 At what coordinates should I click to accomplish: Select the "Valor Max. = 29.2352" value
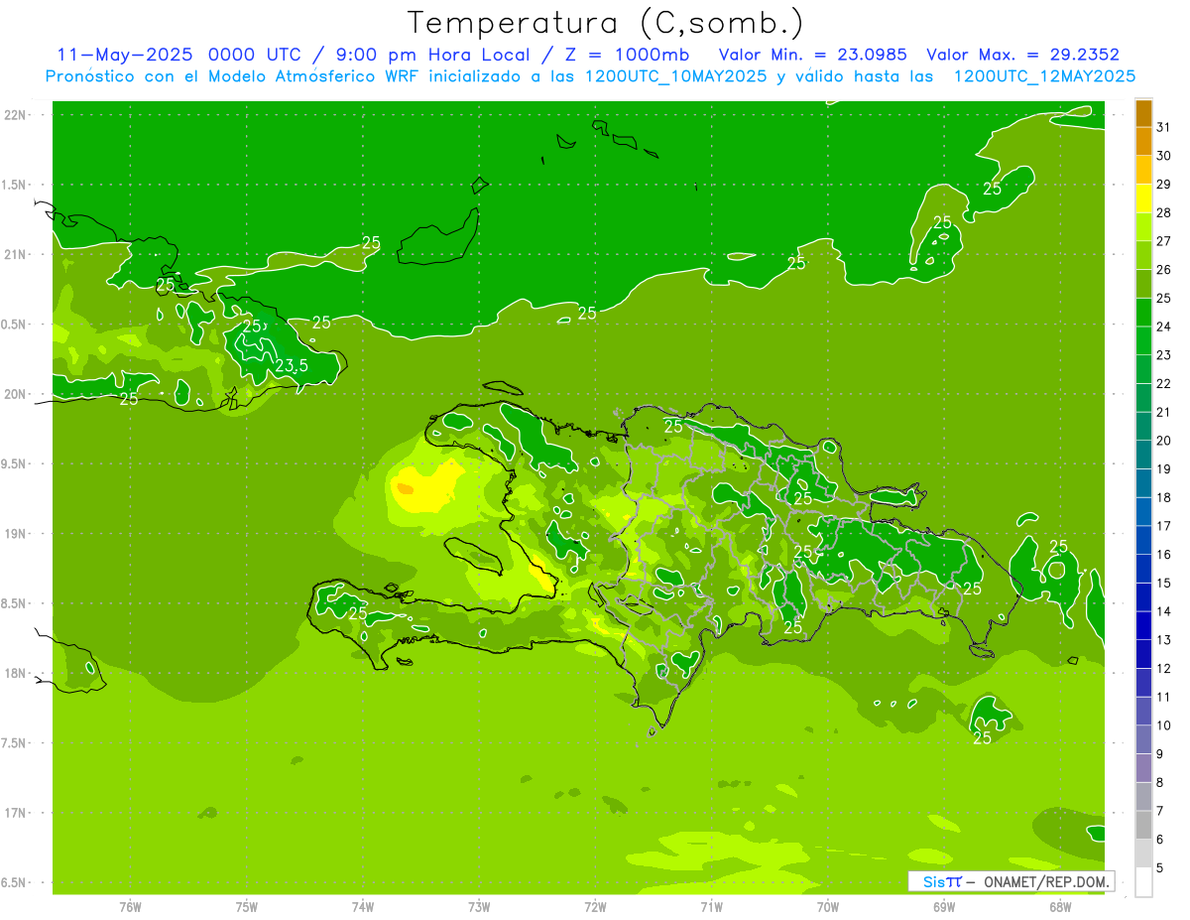pyautogui.click(x=1022, y=55)
